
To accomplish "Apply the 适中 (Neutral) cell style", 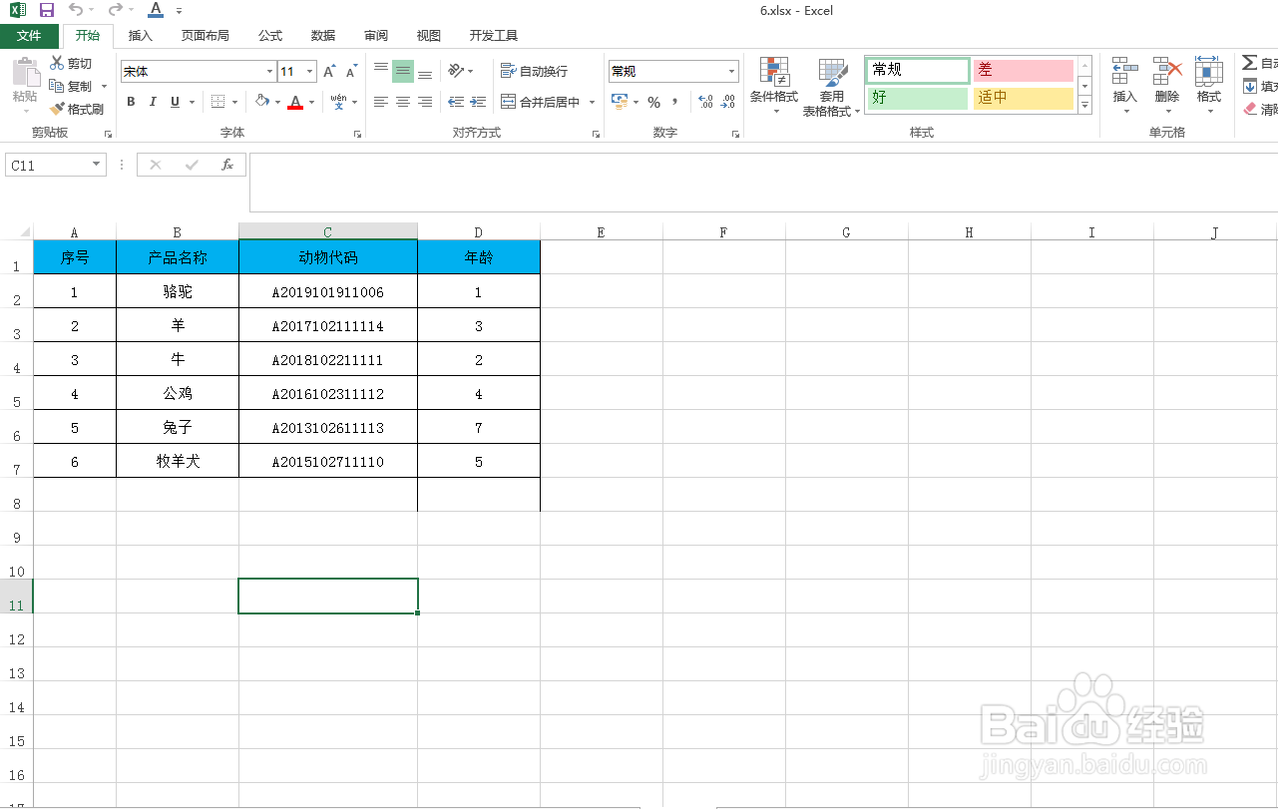I will [1023, 98].
